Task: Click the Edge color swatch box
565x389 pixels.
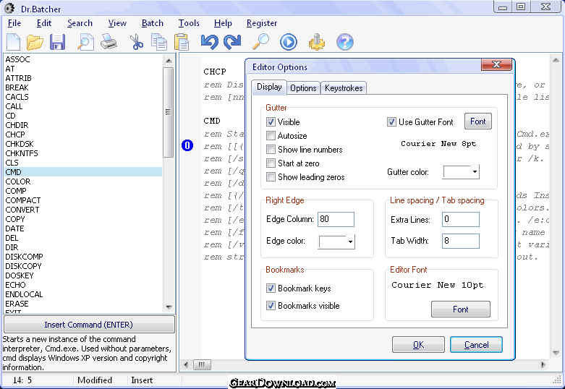Action: [x=332, y=241]
